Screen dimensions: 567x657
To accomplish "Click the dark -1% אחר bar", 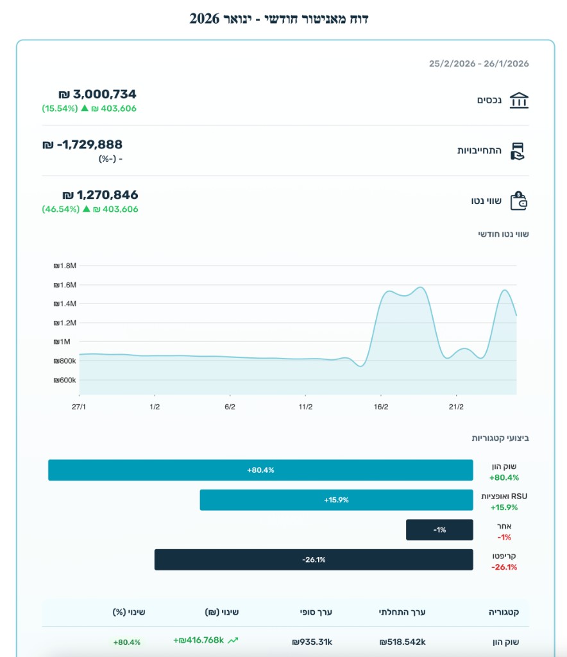I will 439,530.
